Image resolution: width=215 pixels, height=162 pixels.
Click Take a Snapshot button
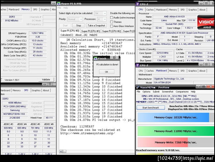tap(96, 25)
